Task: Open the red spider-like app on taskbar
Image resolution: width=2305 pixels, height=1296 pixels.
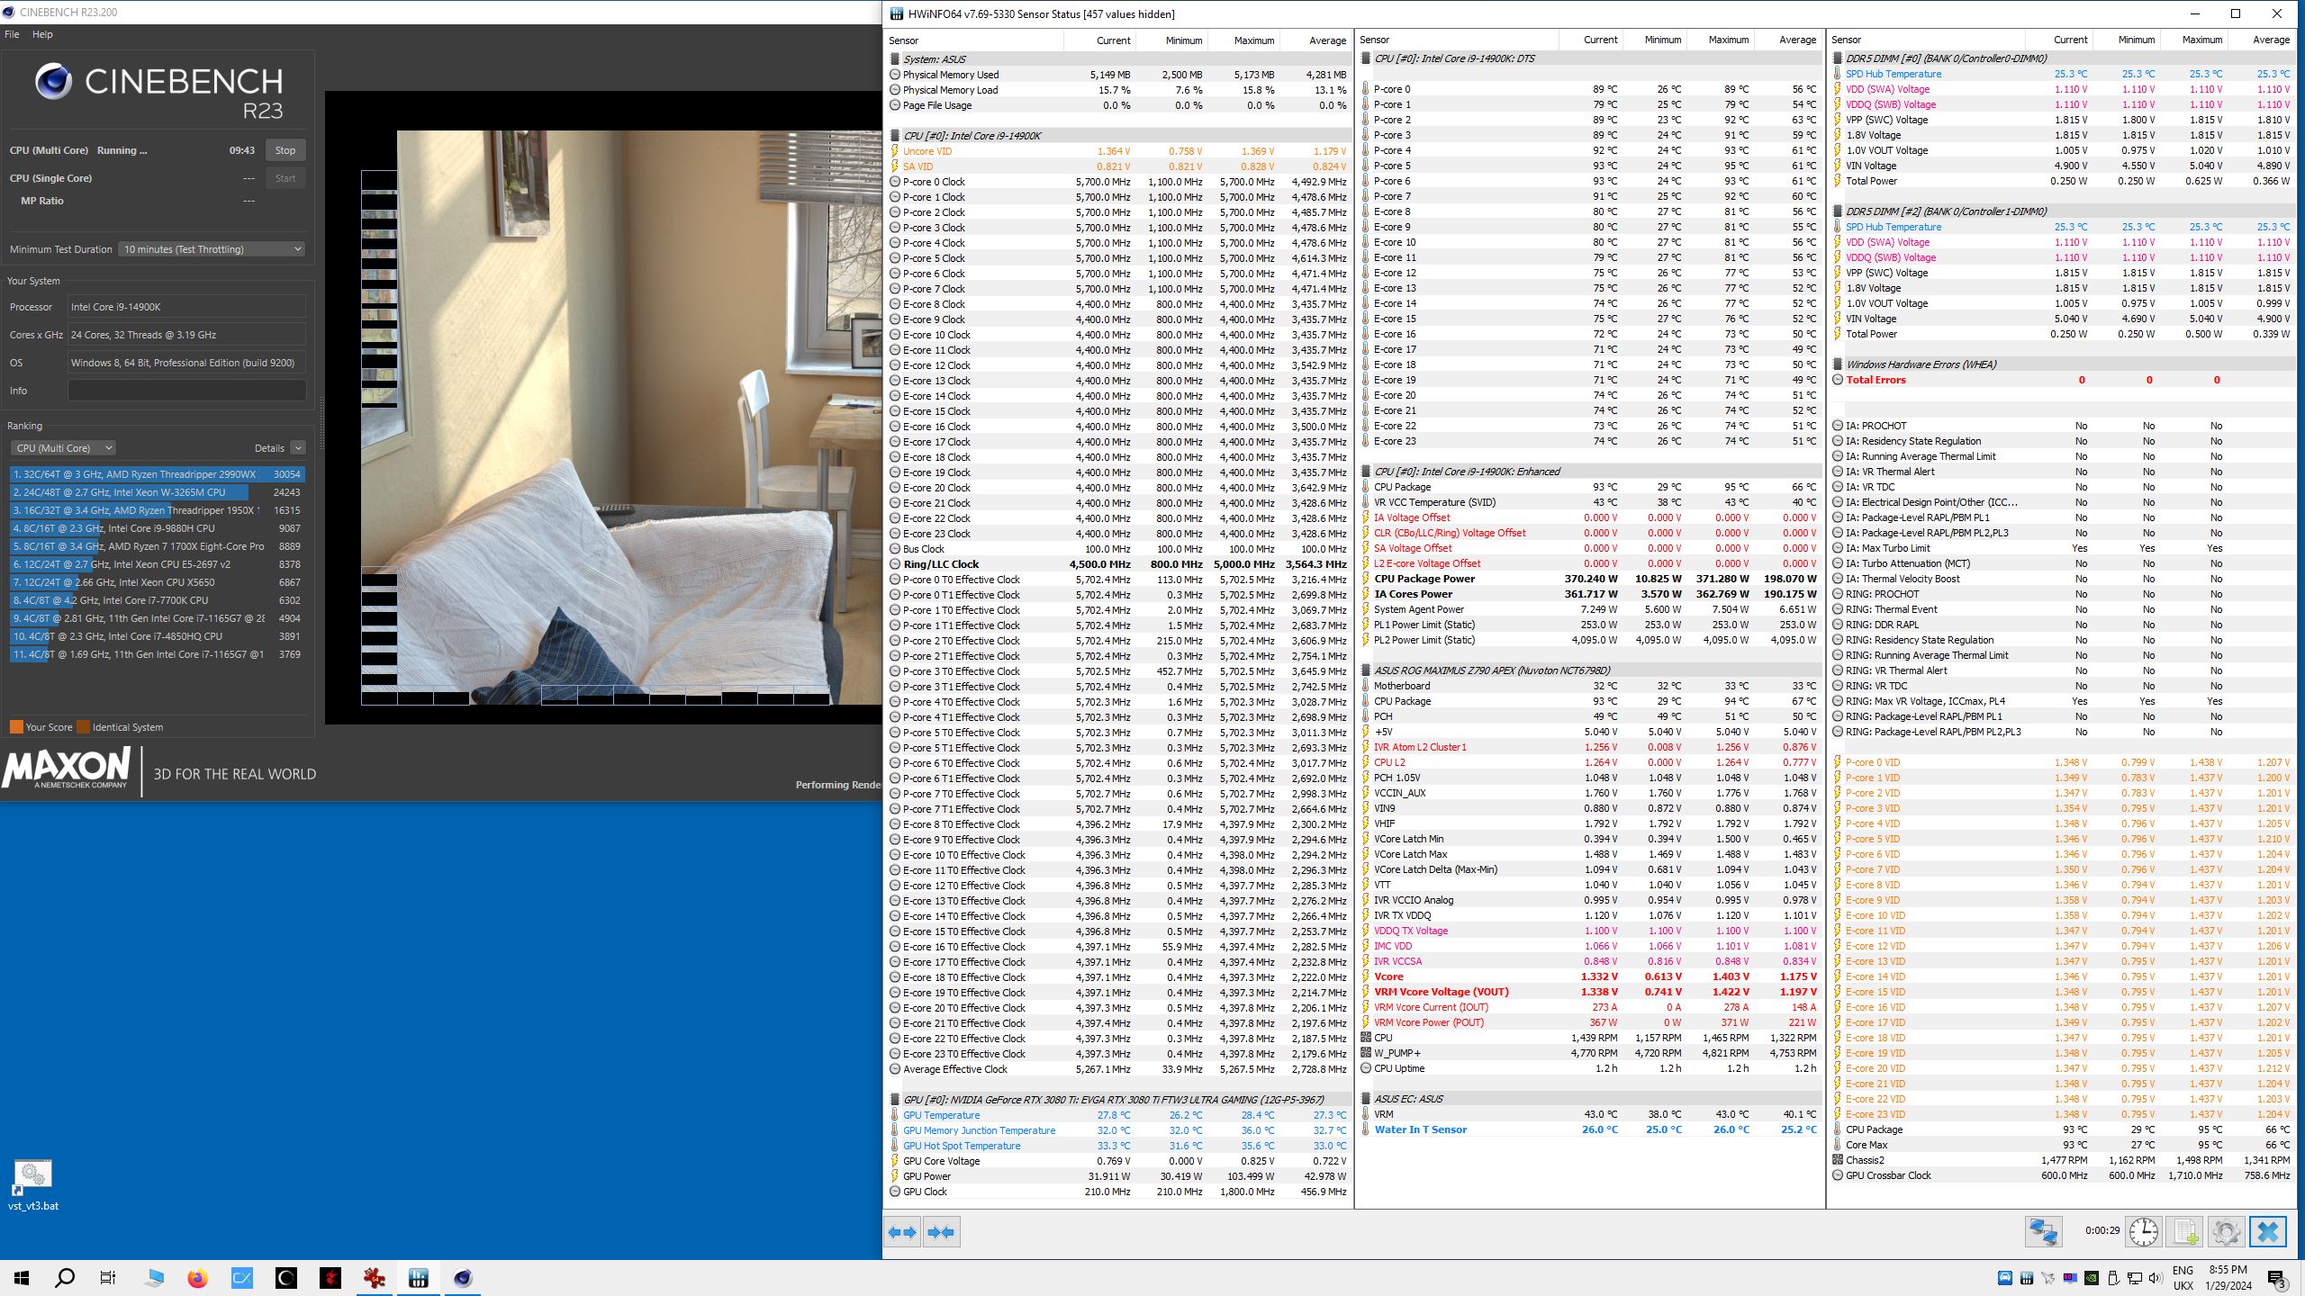Action: click(x=374, y=1278)
